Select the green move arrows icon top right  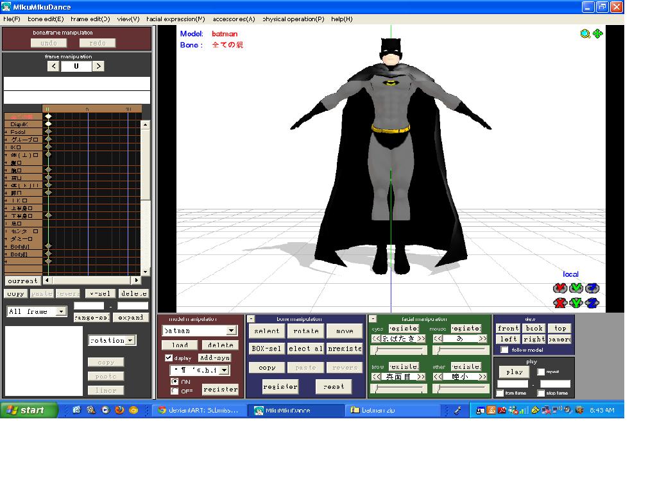click(598, 34)
